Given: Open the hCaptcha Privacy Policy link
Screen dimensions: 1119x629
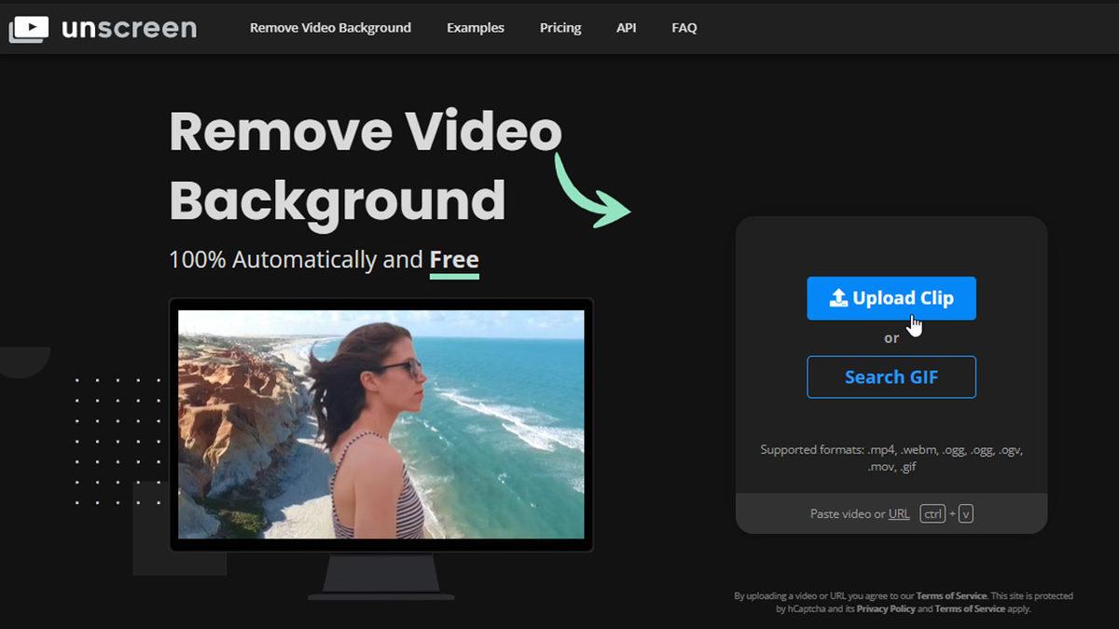Looking at the screenshot, I should tap(885, 608).
